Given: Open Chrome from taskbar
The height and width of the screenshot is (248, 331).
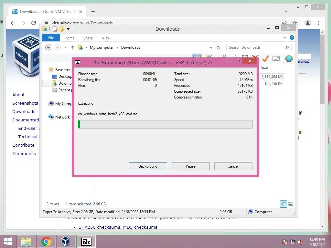Looking at the screenshot, I should [46, 242].
